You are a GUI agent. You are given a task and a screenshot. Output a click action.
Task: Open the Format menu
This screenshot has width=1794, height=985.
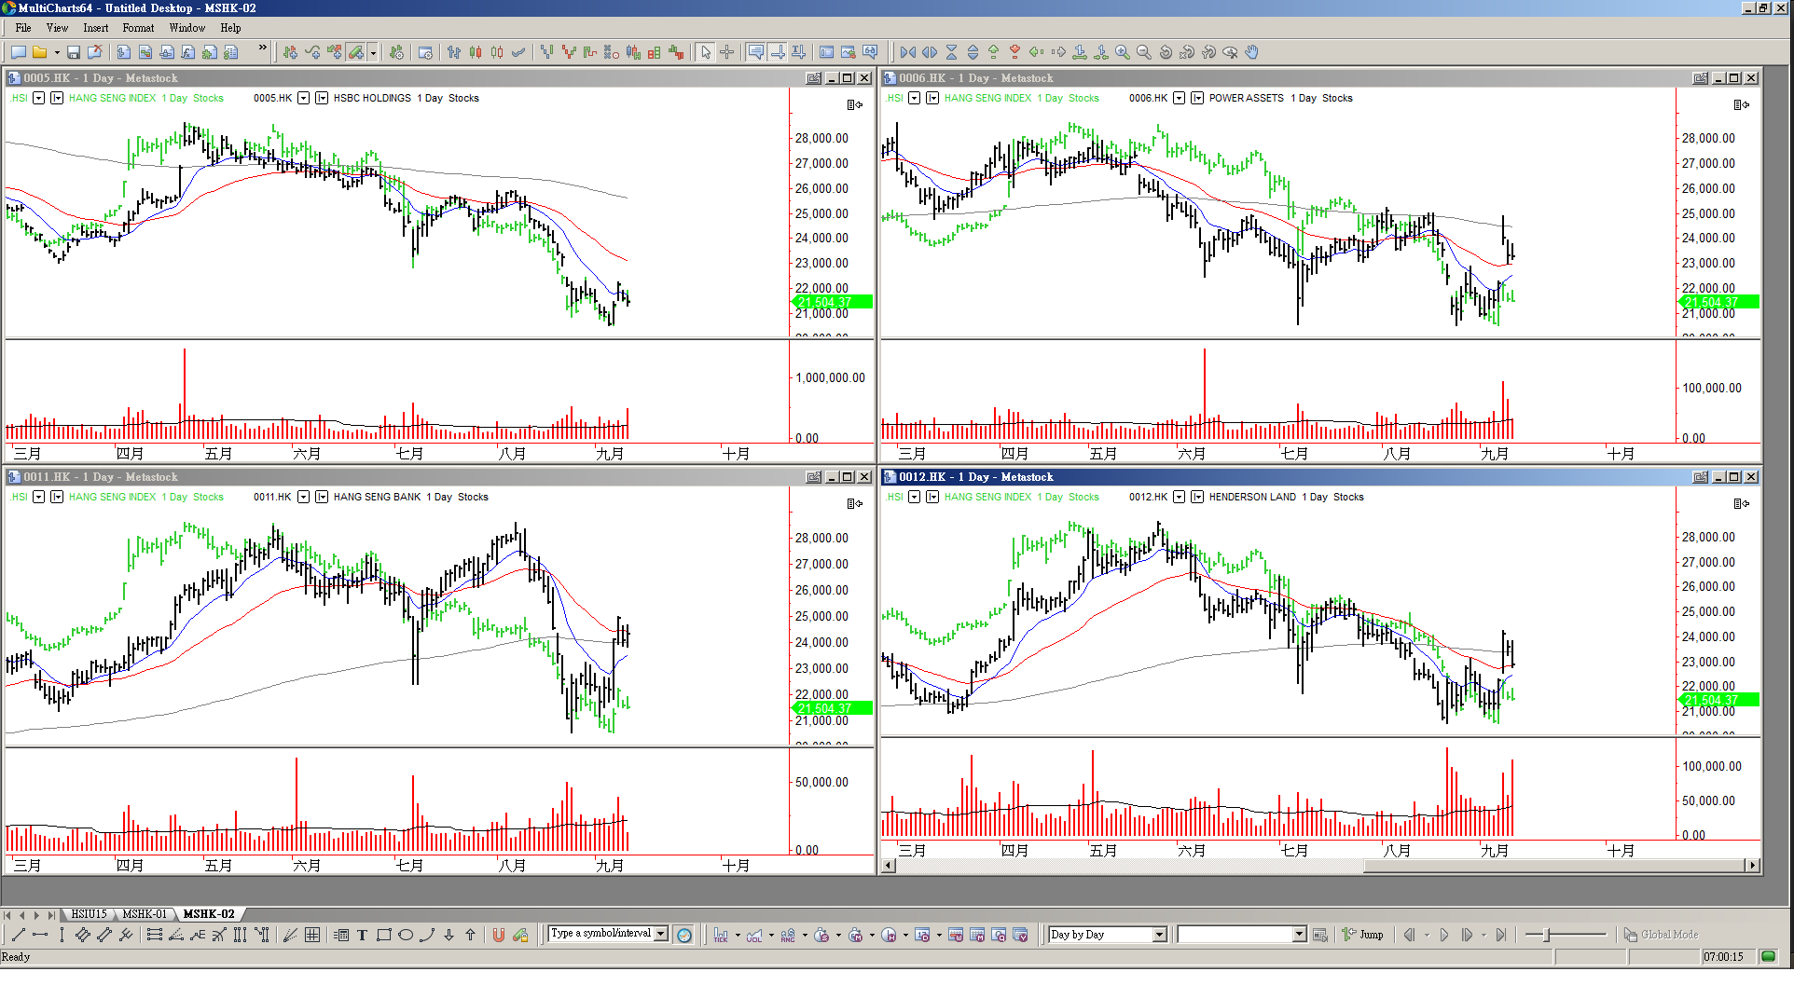point(138,28)
